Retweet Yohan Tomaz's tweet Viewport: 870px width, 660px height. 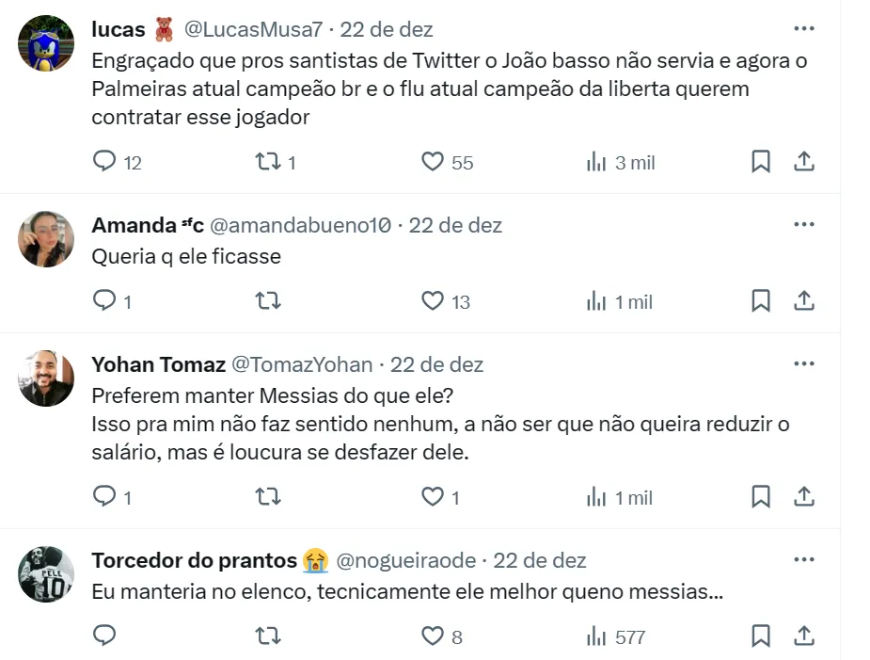[268, 497]
